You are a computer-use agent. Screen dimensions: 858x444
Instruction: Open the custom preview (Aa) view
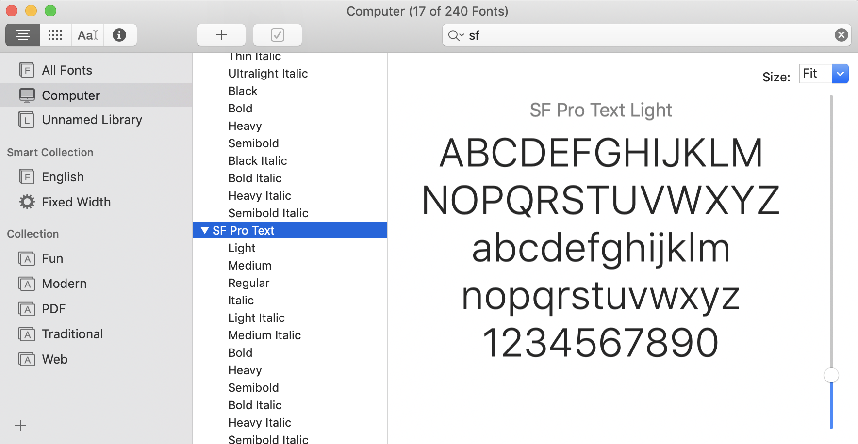click(87, 35)
